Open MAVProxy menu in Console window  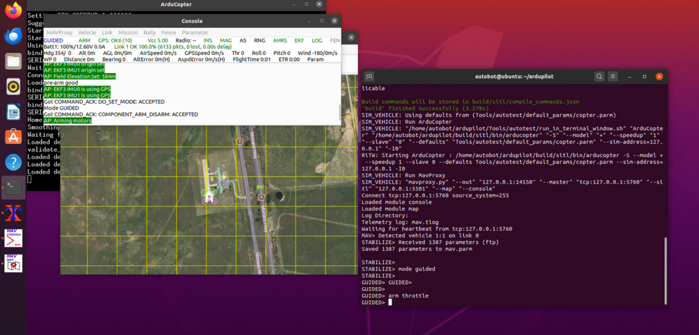click(x=59, y=33)
